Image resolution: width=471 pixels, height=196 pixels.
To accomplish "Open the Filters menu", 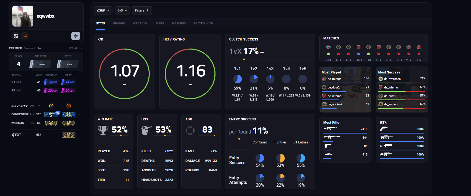I will coord(142,10).
